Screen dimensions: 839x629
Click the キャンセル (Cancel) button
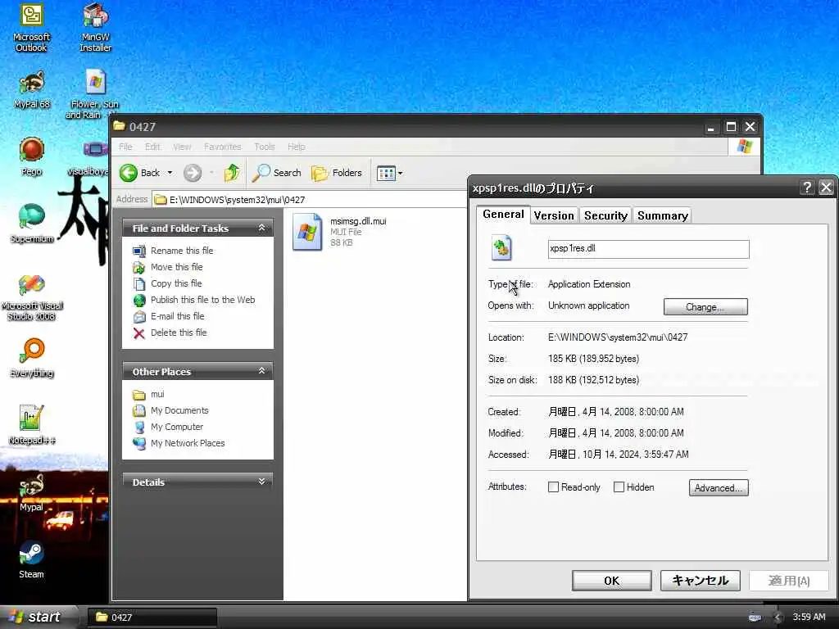[x=700, y=581]
